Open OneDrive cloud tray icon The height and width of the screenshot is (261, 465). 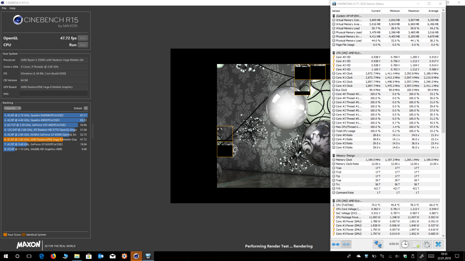pyautogui.click(x=359, y=256)
